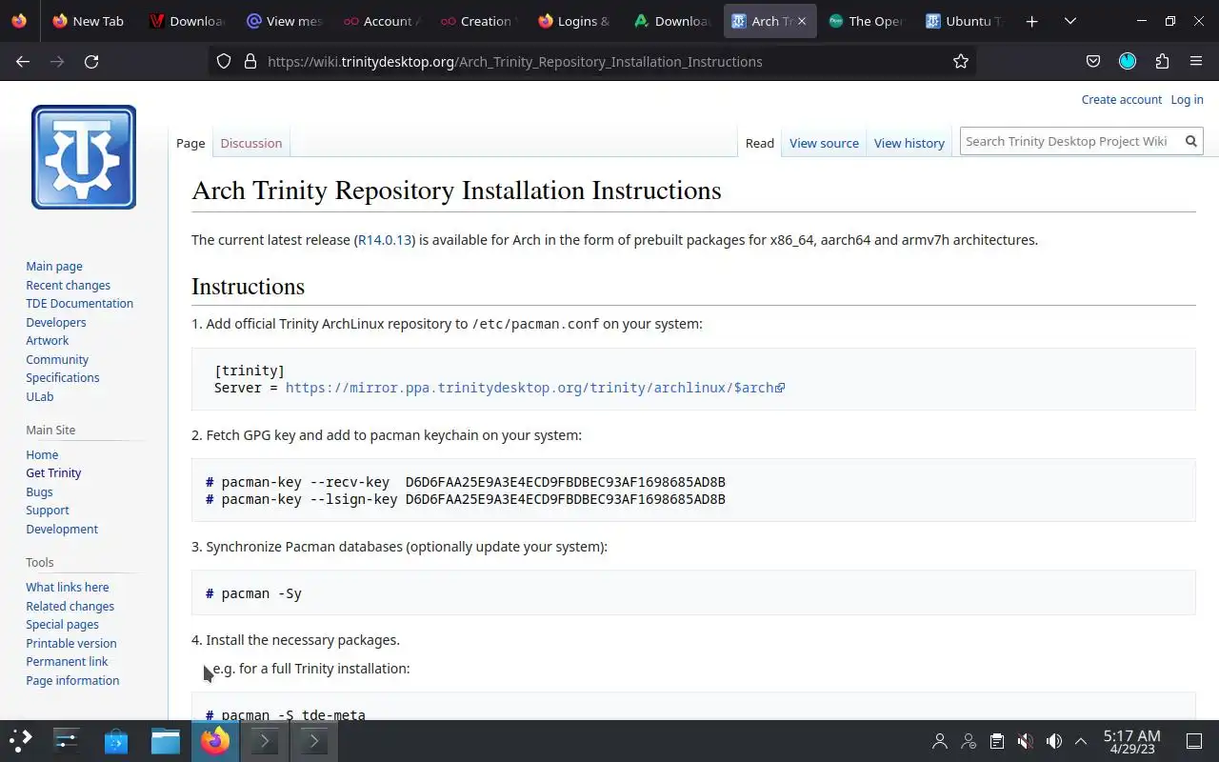Image resolution: width=1219 pixels, height=762 pixels.
Task: Open Artwork sidebar link
Action: click(x=47, y=341)
